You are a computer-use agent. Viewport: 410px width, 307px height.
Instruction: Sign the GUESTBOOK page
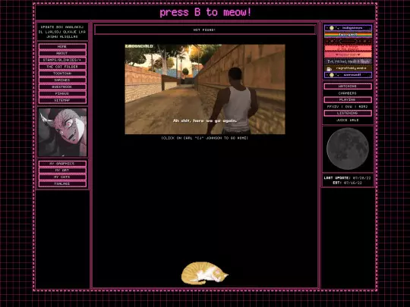(x=62, y=87)
